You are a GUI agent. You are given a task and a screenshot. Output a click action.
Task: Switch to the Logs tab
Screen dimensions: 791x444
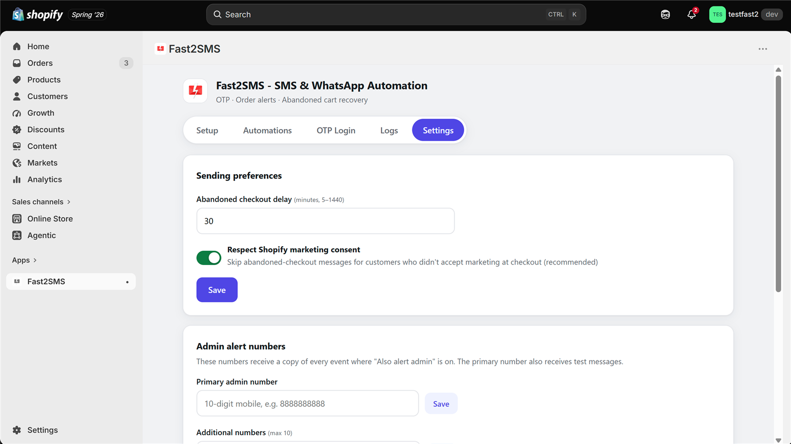coord(389,131)
